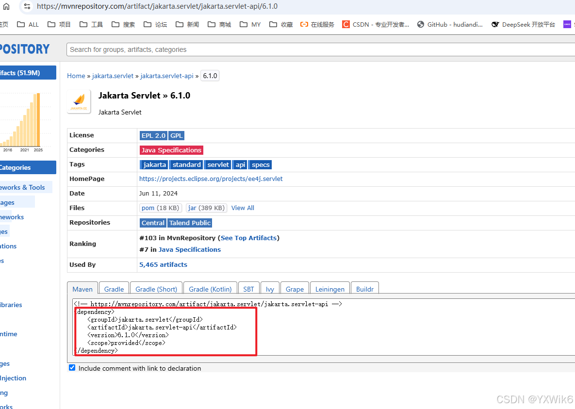The height and width of the screenshot is (409, 575).
Task: Open the GitHub hudiandi bookmark
Action: pyautogui.click(x=450, y=25)
